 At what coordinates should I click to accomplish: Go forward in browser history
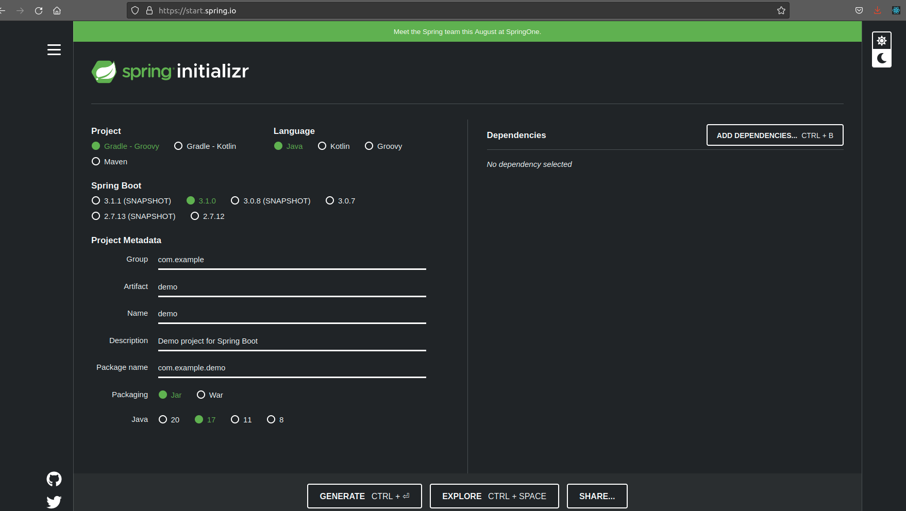coord(20,10)
